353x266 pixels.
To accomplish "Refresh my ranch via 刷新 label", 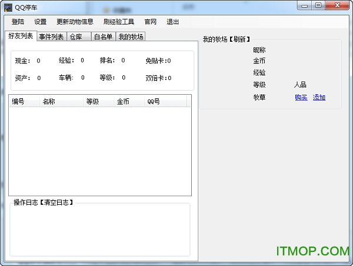I will [x=237, y=39].
